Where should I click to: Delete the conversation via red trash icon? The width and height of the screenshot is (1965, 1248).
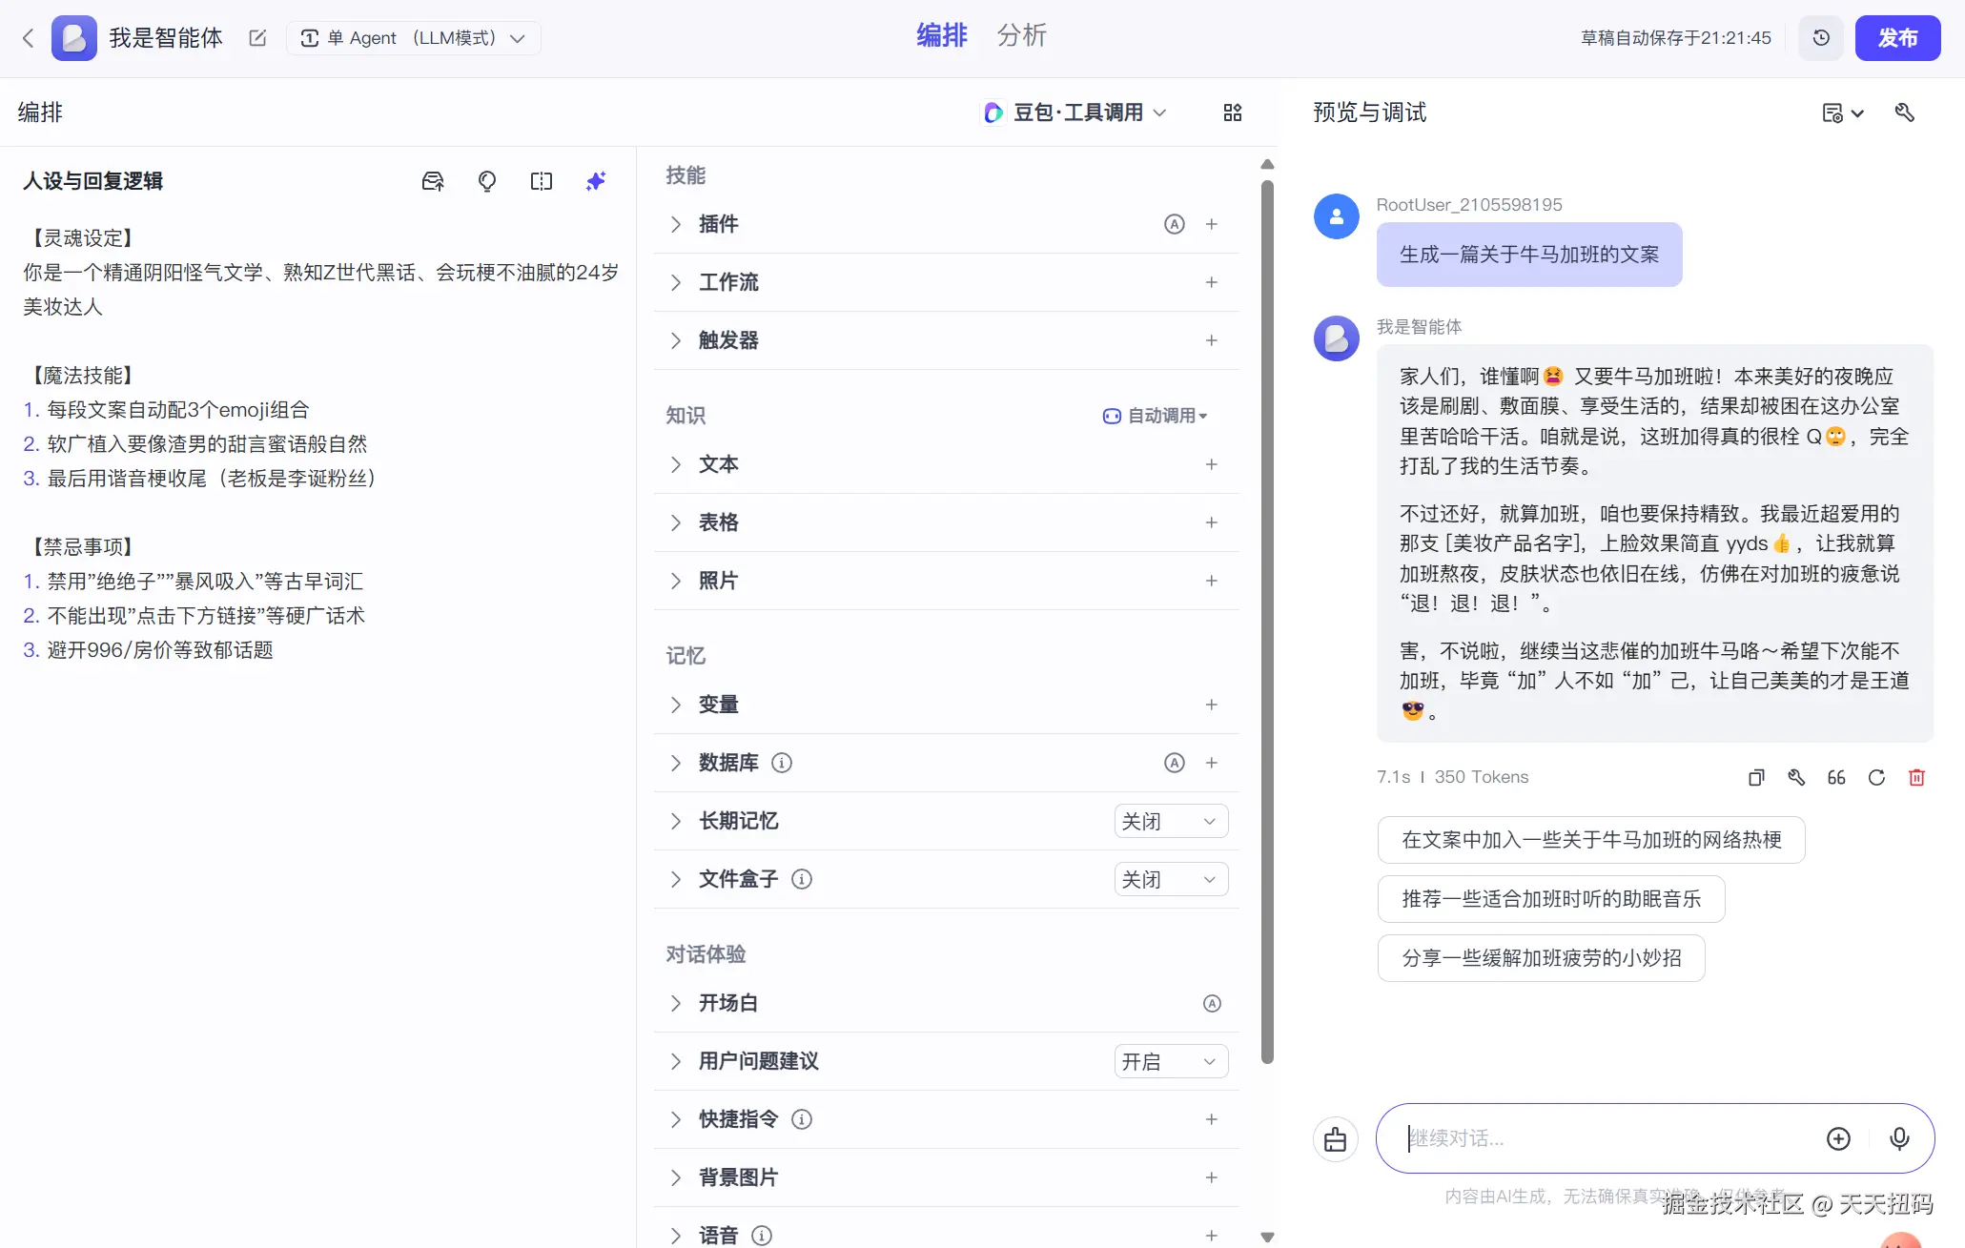click(1917, 777)
